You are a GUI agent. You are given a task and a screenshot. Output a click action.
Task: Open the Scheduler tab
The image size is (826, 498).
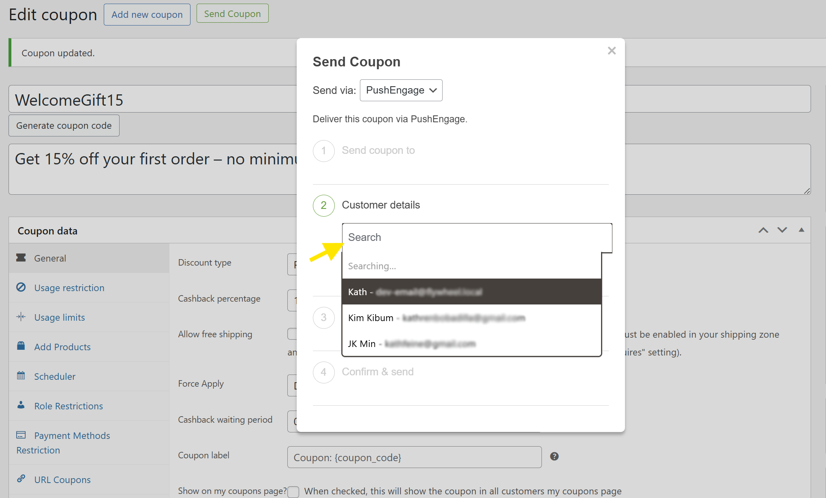point(89,376)
